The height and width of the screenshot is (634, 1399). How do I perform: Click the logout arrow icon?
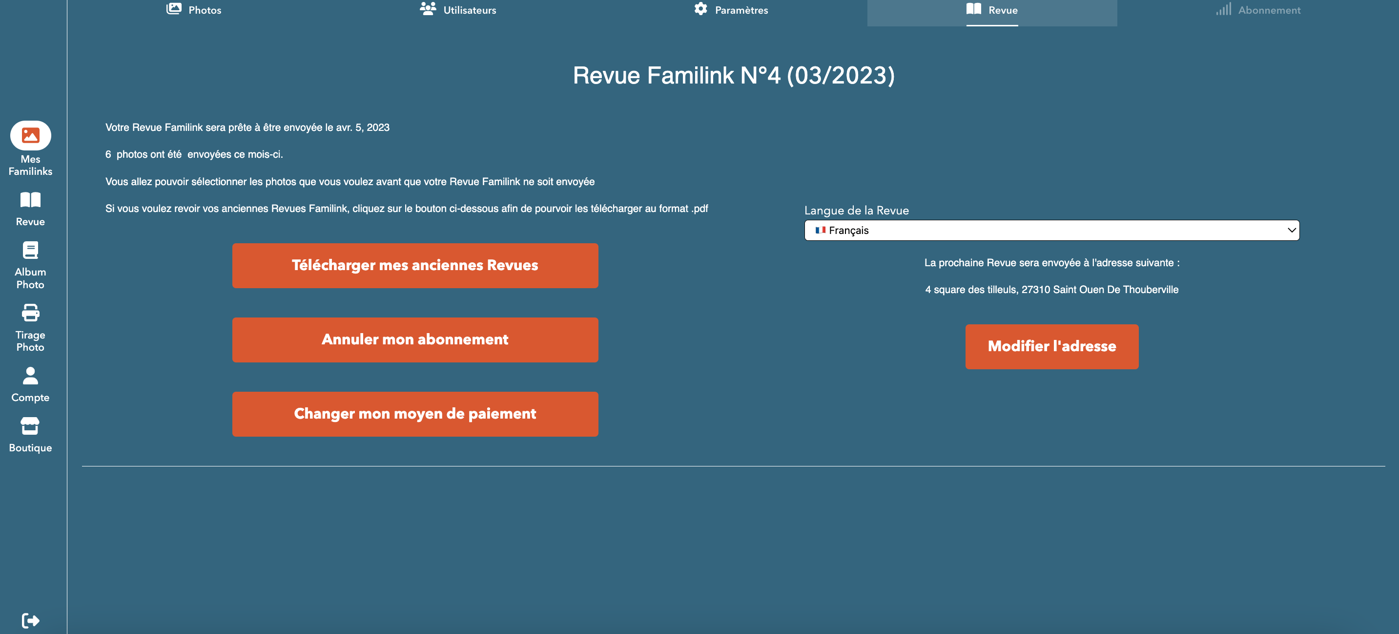click(x=30, y=620)
